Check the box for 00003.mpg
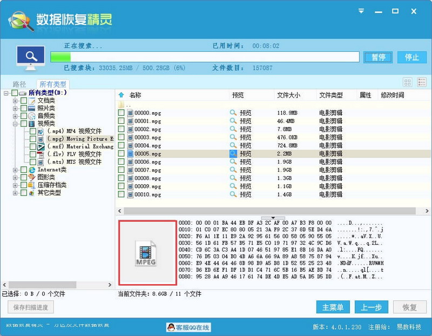The height and width of the screenshot is (336, 432). (x=121, y=137)
